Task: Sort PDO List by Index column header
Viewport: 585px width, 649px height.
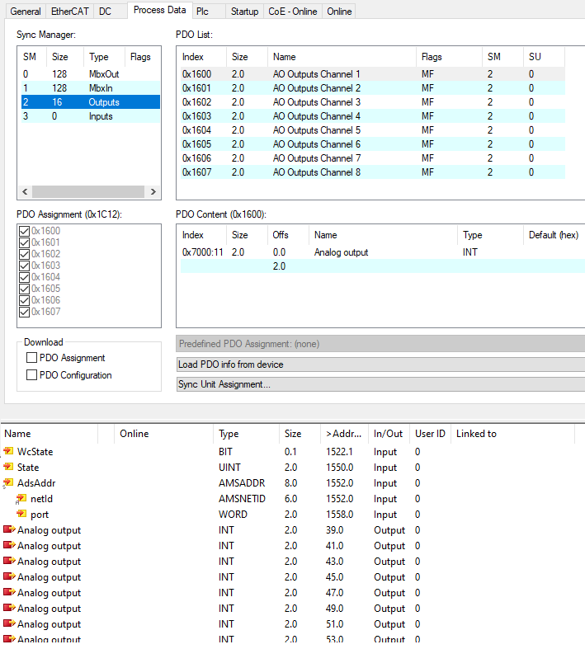Action: 201,57
